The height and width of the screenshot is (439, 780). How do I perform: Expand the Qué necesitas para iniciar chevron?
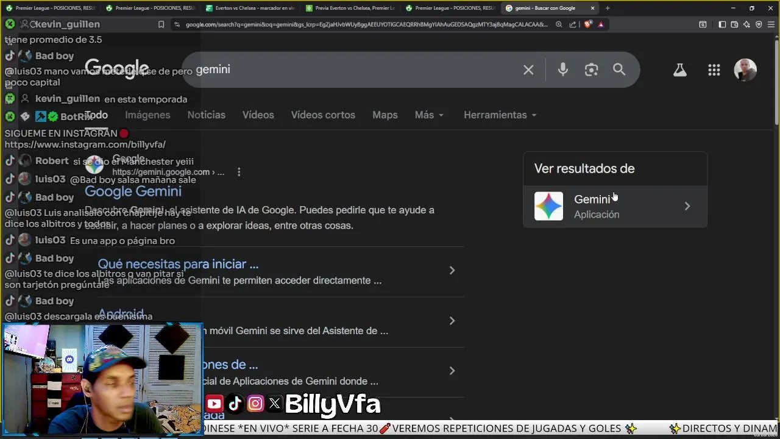452,270
